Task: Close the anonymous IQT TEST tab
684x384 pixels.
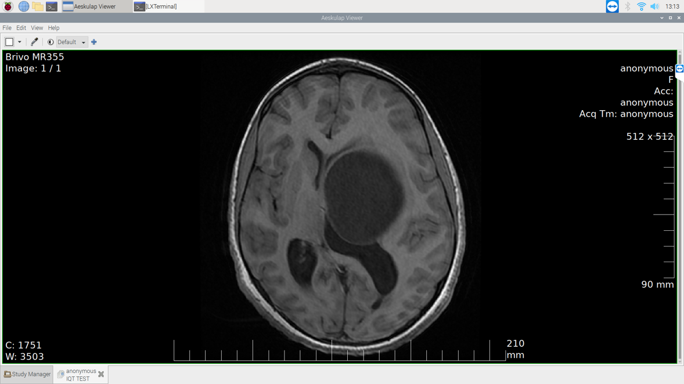Action: click(101, 375)
